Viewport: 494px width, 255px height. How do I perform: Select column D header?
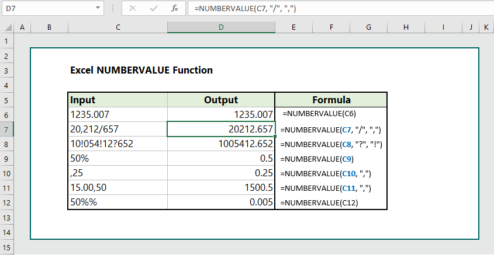click(221, 27)
